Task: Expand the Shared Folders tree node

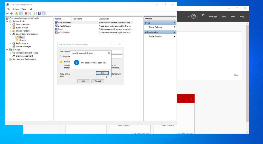Action: point(10,31)
